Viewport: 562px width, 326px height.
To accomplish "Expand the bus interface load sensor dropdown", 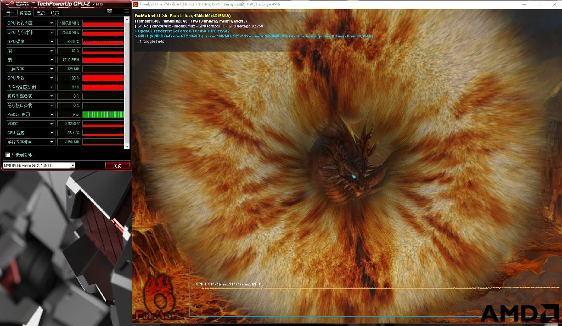I will coord(52,105).
